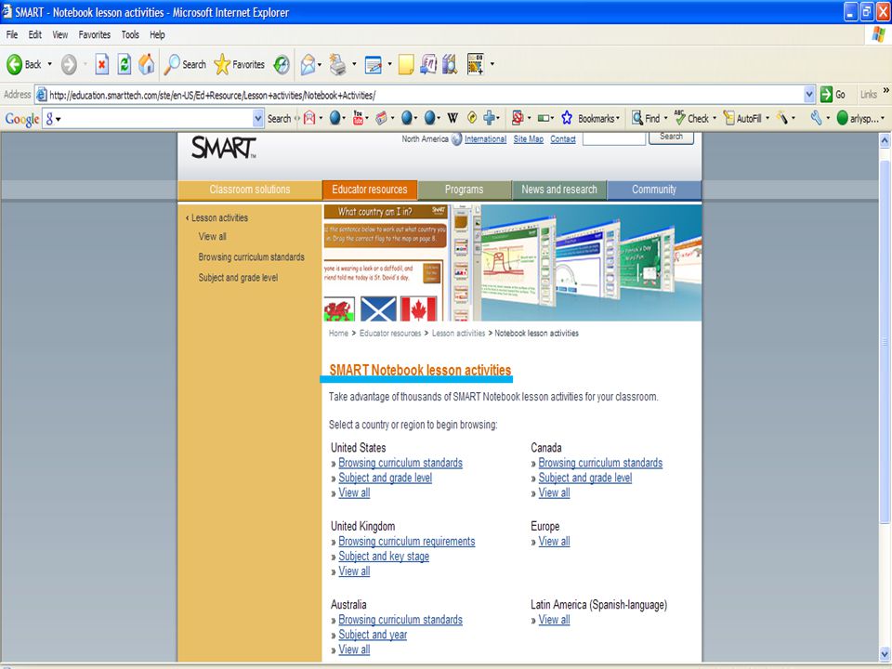Click the Edit page icon
The width and height of the screenshot is (892, 669).
(x=374, y=65)
